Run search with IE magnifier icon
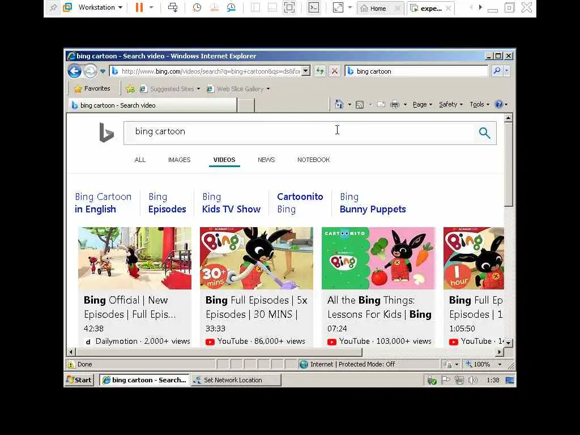Image resolution: width=580 pixels, height=435 pixels. pyautogui.click(x=497, y=71)
